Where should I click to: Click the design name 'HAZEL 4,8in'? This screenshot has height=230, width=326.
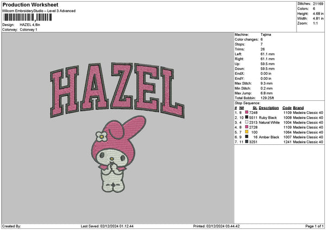(30, 25)
